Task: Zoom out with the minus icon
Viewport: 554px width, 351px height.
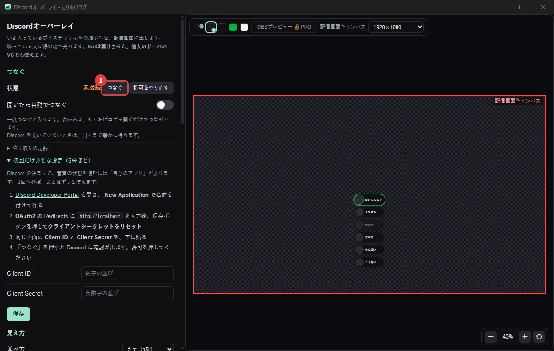Action: click(x=491, y=337)
